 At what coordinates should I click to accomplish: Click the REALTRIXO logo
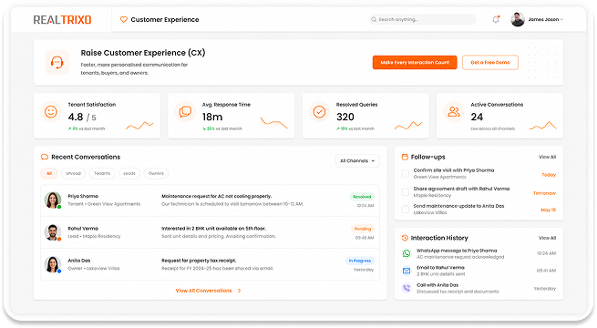tap(62, 19)
